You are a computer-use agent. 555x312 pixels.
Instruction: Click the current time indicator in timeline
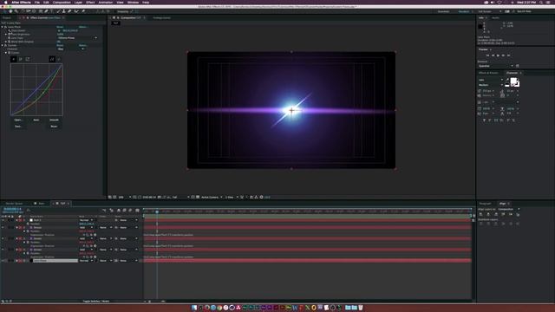coord(157,211)
